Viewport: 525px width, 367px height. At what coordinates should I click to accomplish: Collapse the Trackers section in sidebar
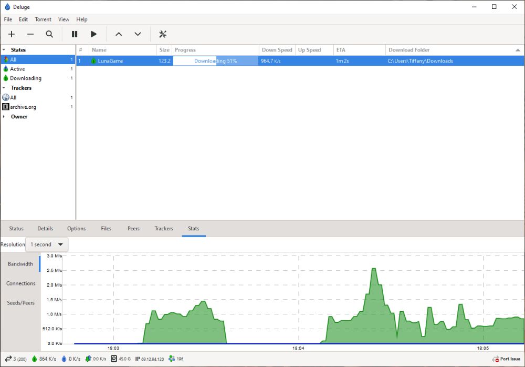coord(4,88)
